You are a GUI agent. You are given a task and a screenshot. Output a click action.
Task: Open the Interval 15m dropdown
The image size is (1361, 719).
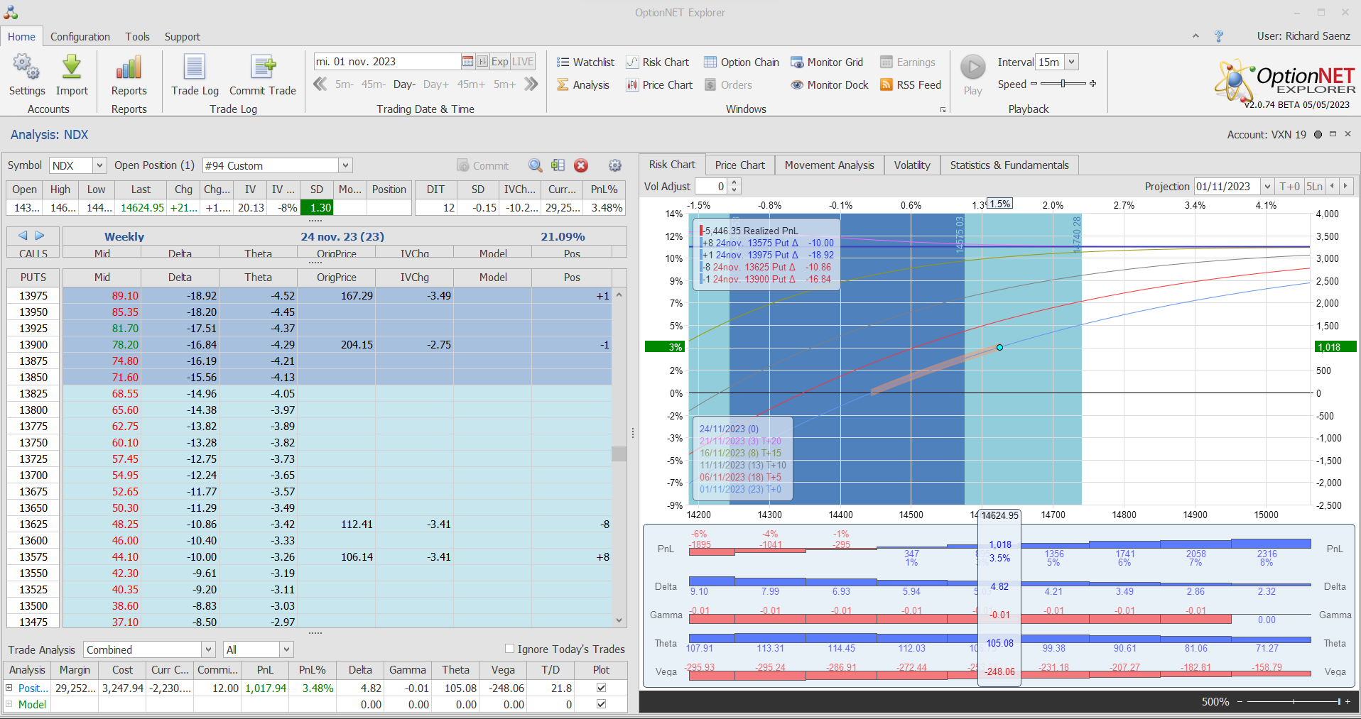pyautogui.click(x=1071, y=62)
